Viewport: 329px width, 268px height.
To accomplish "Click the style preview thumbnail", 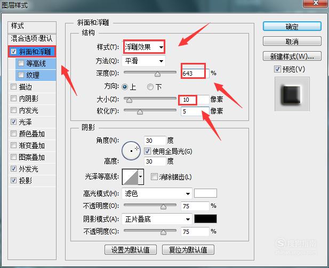I will click(292, 94).
